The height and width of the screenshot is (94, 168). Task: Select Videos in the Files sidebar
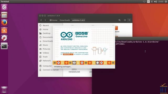click(46, 53)
